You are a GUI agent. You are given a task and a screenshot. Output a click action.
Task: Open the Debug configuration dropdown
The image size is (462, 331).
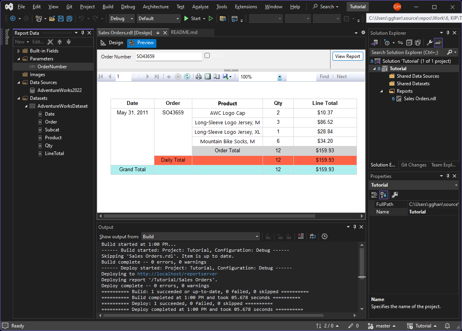point(122,19)
